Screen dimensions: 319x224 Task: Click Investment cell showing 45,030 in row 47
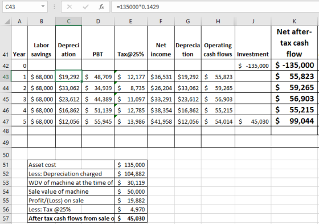point(253,121)
